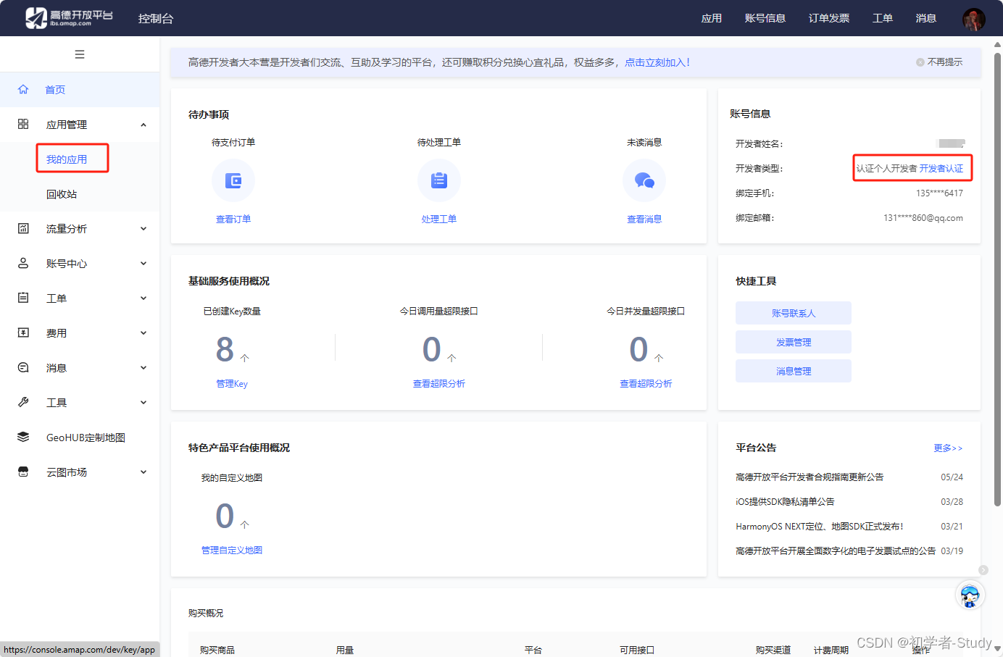Open the customer service robot icon
1003x657 pixels.
click(970, 595)
